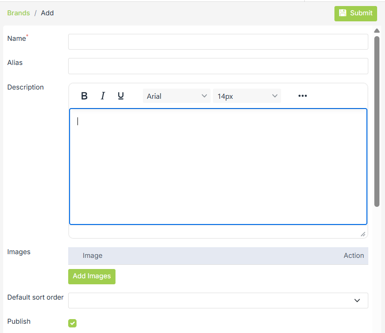385x333 pixels.
Task: Click the Add breadcrumb item
Action: point(47,13)
